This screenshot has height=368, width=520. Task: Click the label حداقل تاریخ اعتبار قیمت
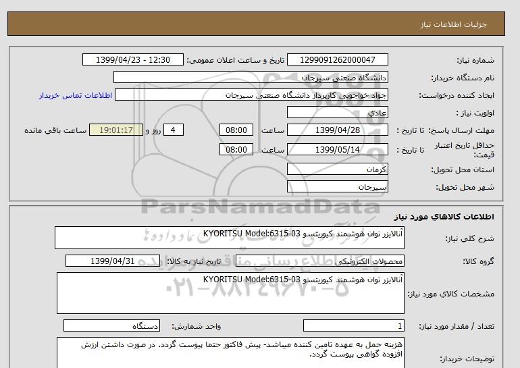pos(465,150)
